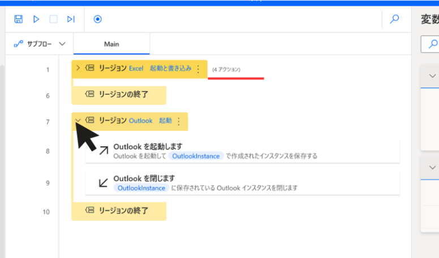
Task: Open more options for the Excel region
Action: 198,69
